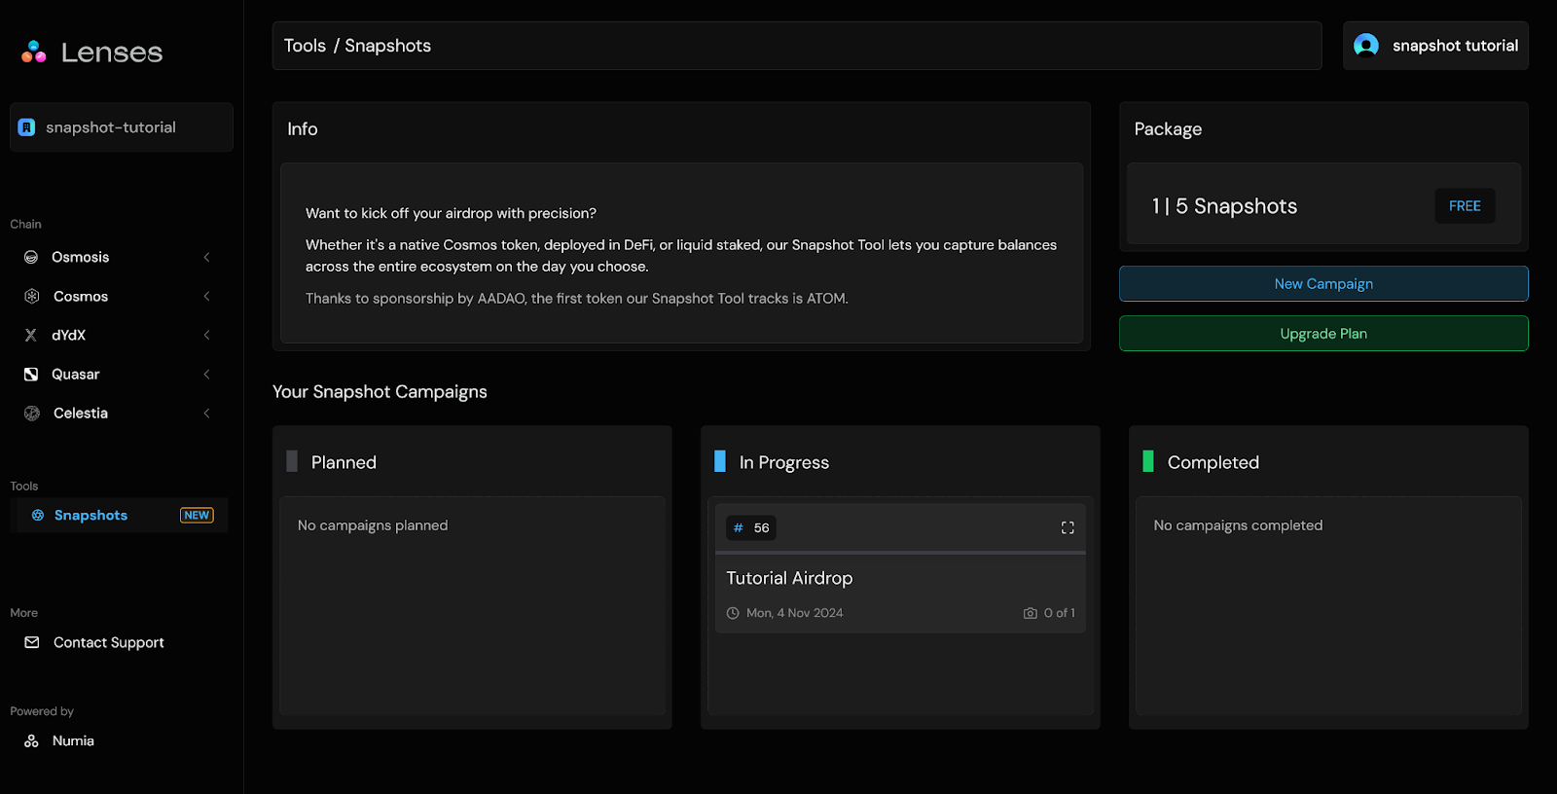Click the Upgrade Plan button

coord(1323,333)
